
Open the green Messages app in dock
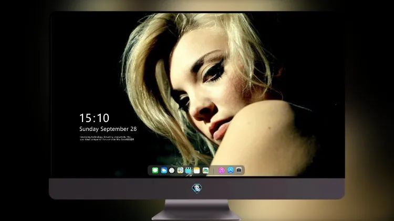155,170
